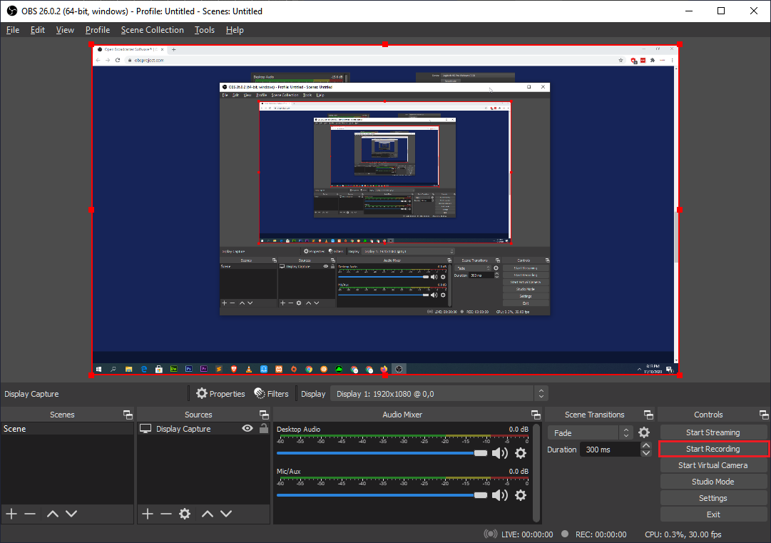Open Desktop Audio settings gear

coord(521,453)
